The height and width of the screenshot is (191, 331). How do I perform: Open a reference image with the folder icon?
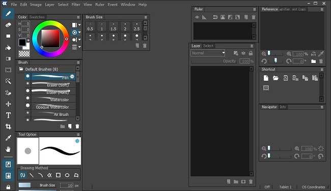314,61
